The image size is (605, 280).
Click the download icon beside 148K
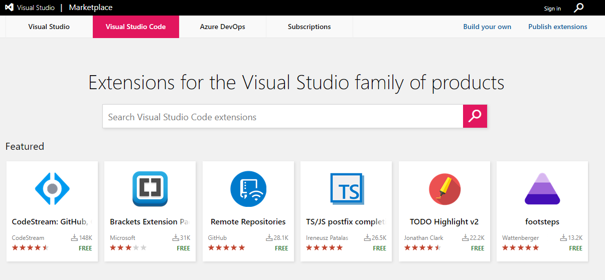(75, 237)
